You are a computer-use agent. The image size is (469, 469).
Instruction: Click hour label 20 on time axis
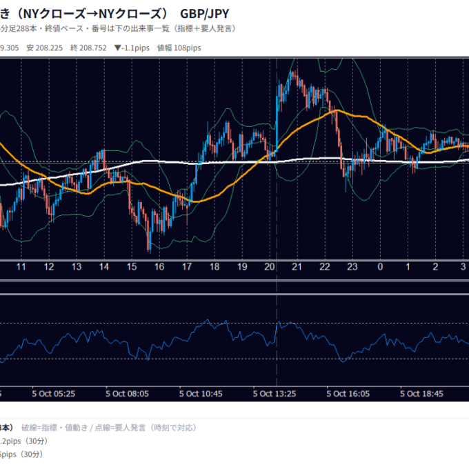pos(270,266)
